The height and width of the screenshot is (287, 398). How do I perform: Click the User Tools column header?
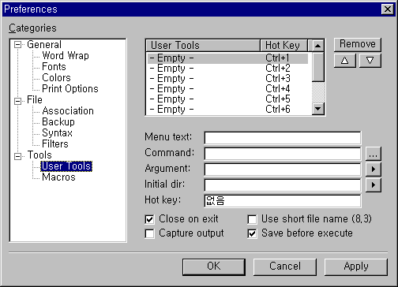tap(203, 46)
